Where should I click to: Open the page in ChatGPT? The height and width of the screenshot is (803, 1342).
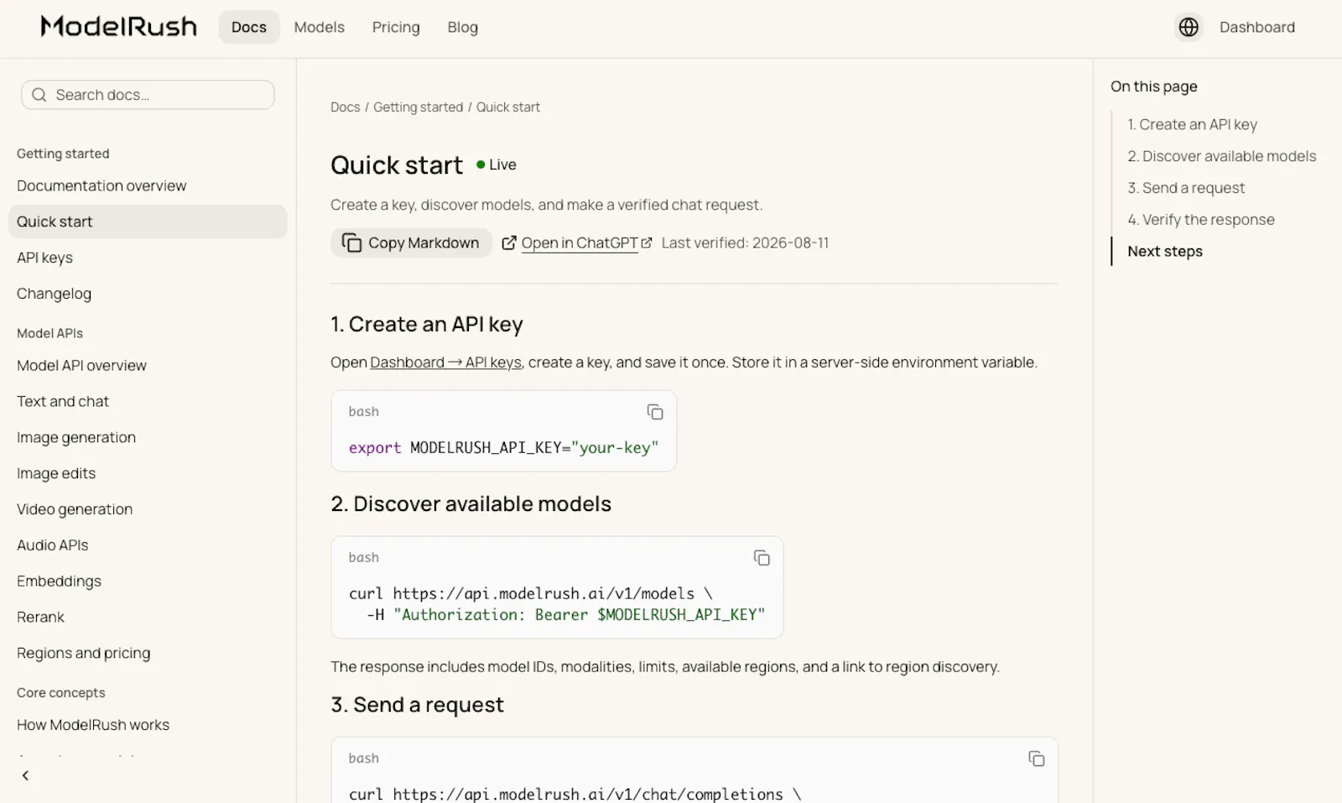click(x=577, y=242)
